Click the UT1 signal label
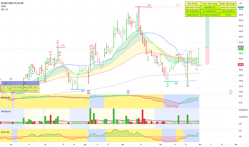Image resolution: width=249 pixels, height=147 pixels. coord(11,79)
